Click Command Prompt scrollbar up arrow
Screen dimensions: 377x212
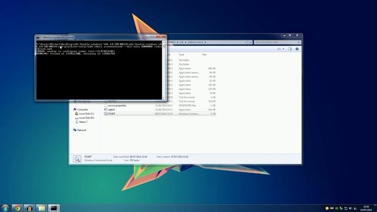[x=164, y=42]
